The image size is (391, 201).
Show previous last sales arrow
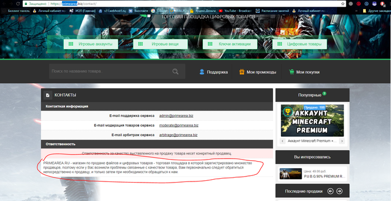pos(331,192)
